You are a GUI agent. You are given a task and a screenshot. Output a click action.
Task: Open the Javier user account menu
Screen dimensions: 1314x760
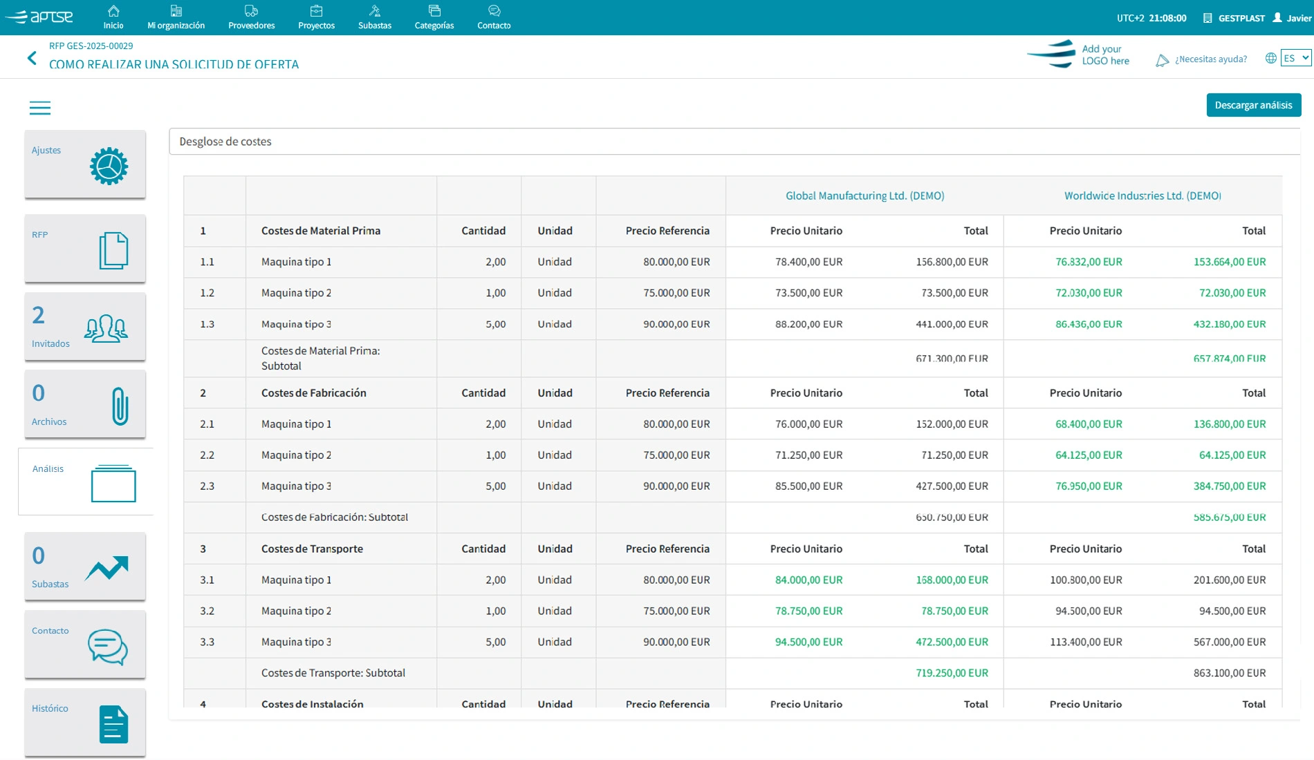click(x=1292, y=18)
